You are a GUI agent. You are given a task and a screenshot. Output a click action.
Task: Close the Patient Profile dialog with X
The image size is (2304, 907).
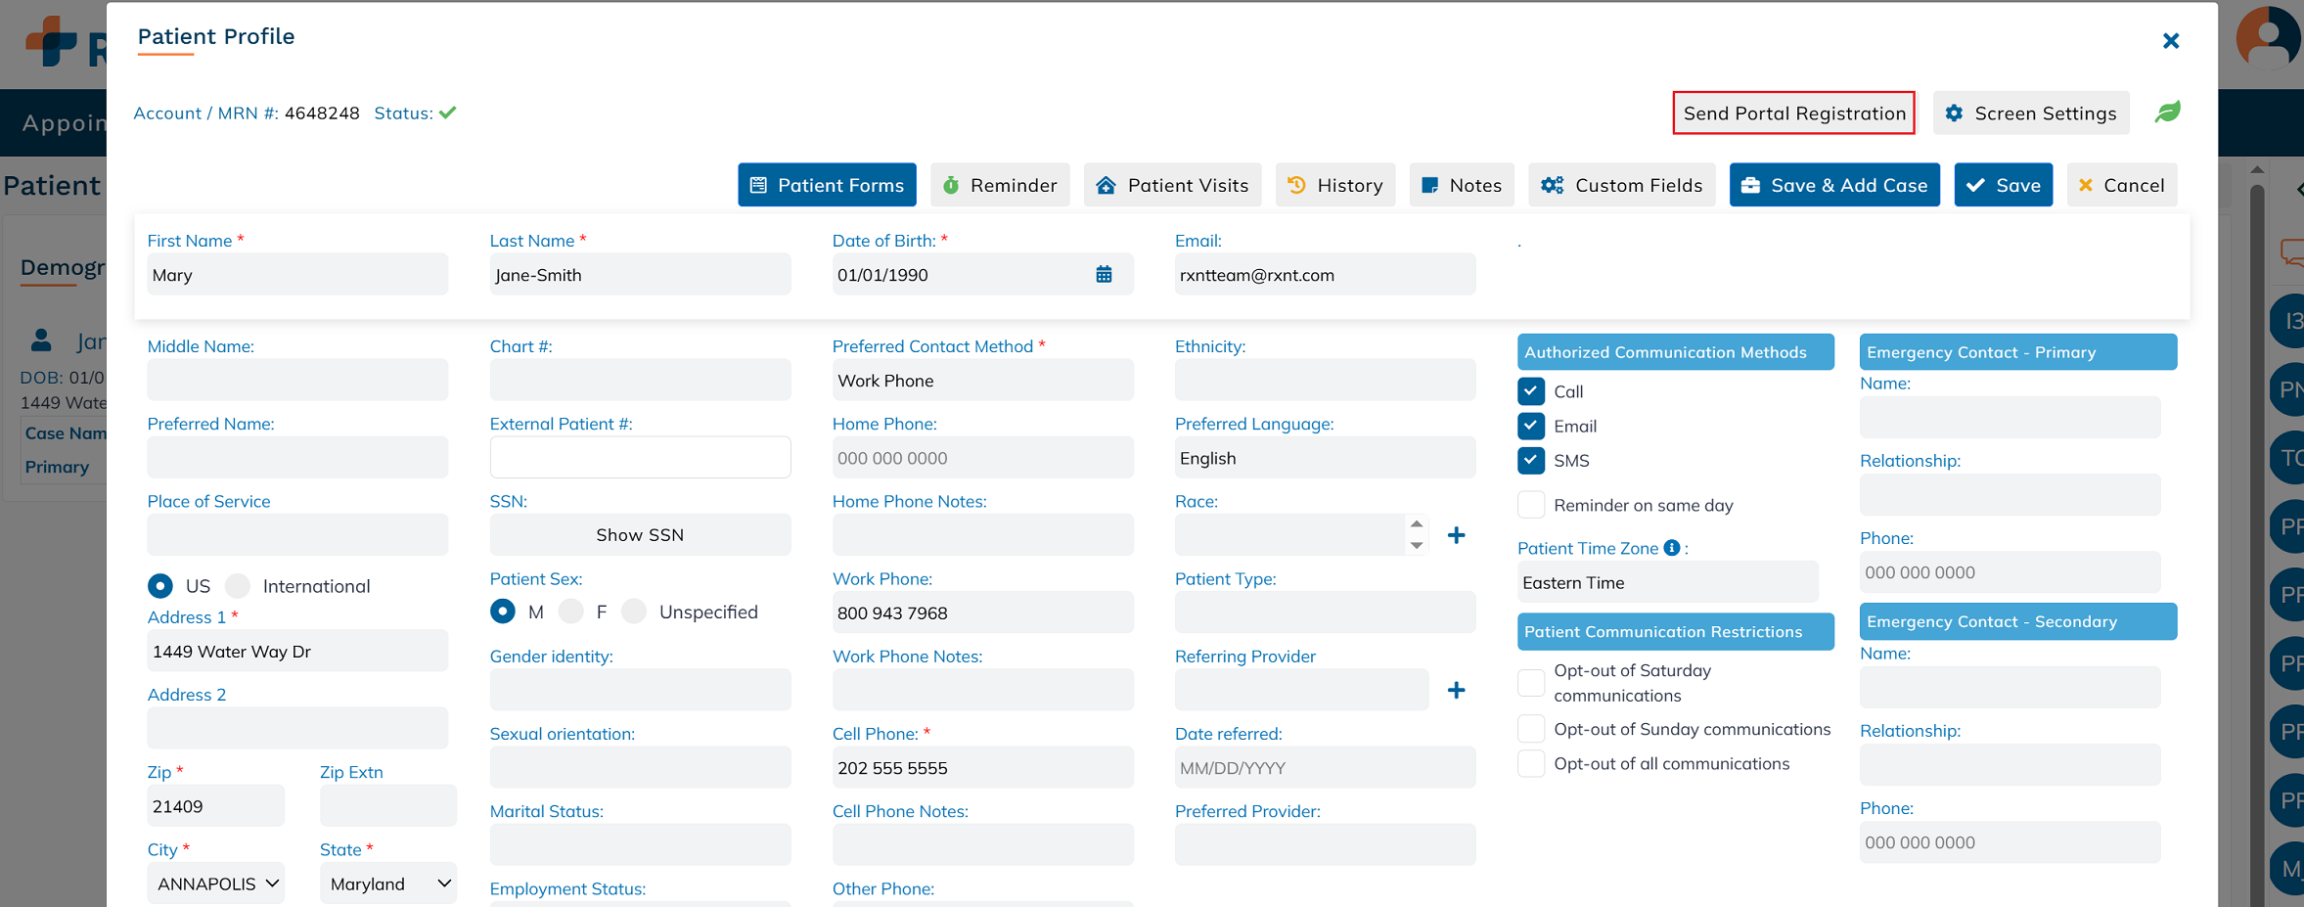(2170, 41)
